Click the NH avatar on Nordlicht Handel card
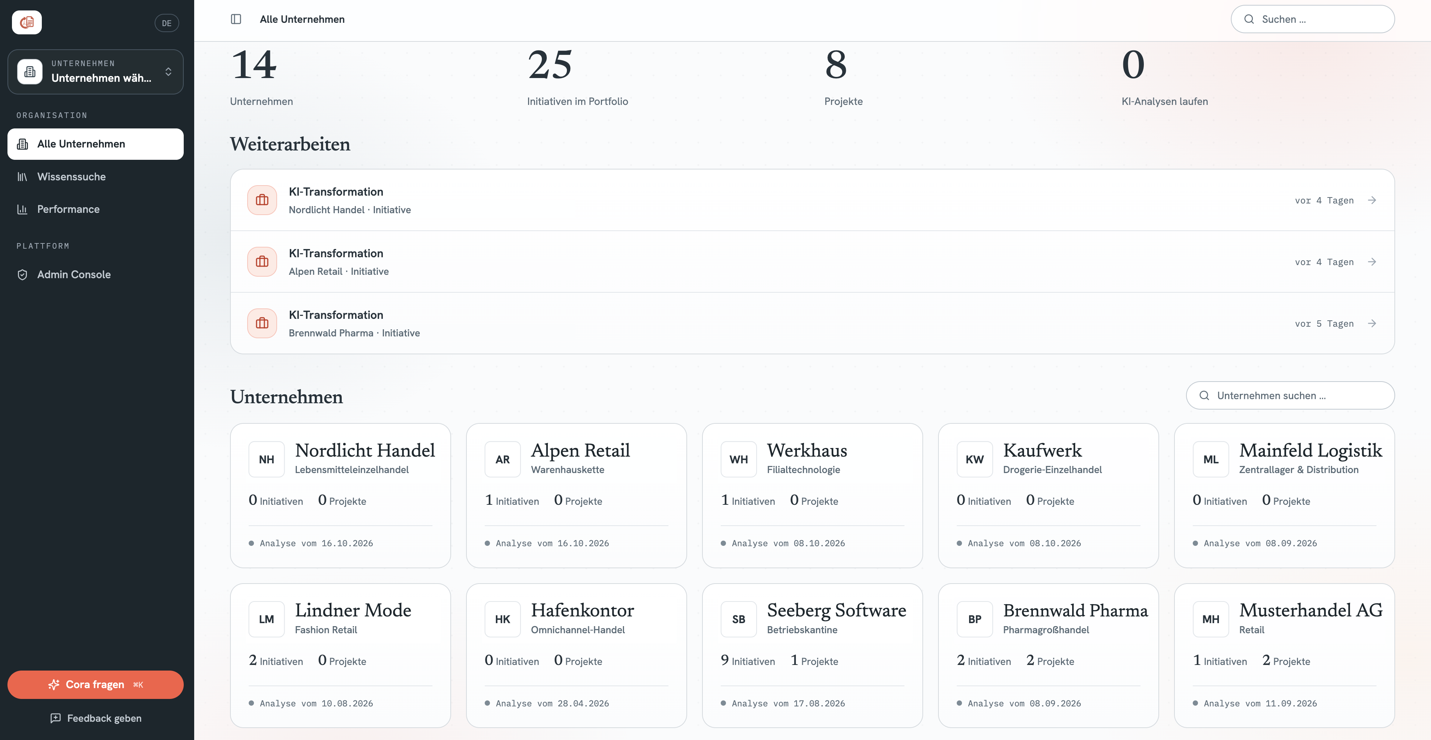The width and height of the screenshot is (1431, 740). click(x=267, y=460)
